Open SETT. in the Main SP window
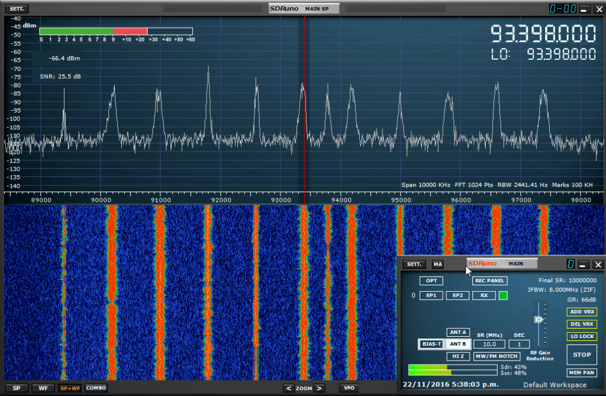The image size is (606, 396). [16, 9]
